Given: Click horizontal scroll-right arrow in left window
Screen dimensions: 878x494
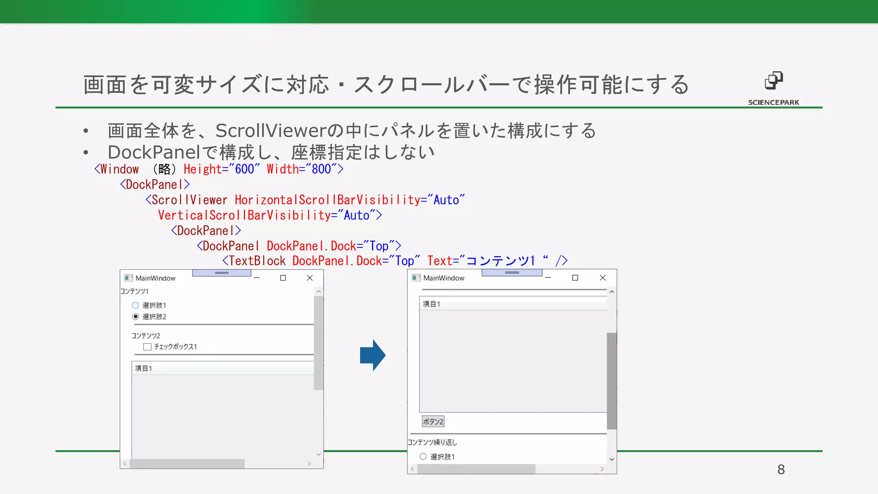Looking at the screenshot, I should click(x=309, y=464).
